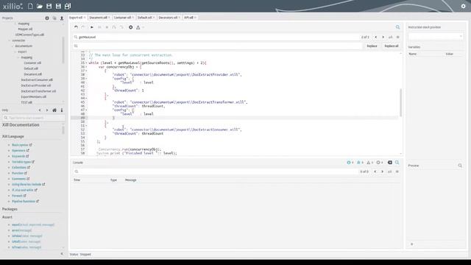Collapse left sidebar with double chevron

tap(62, 254)
